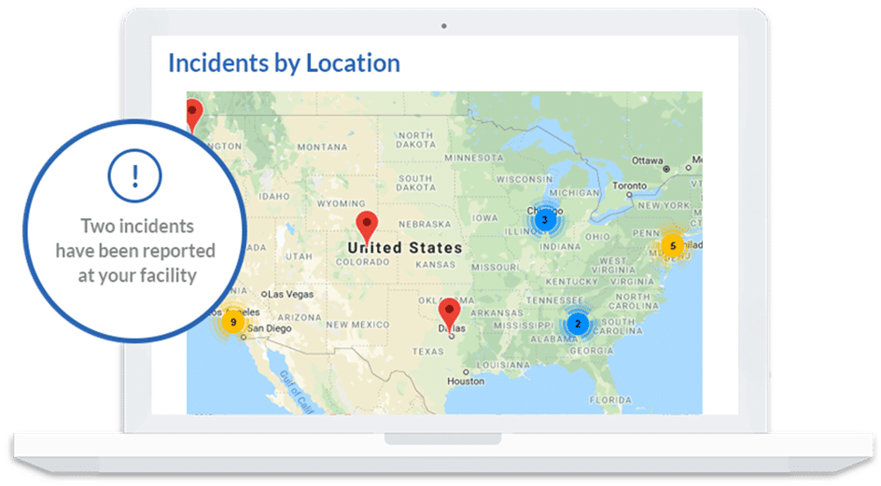Click the bold 'United States' map label
The image size is (881, 486).
[404, 248]
